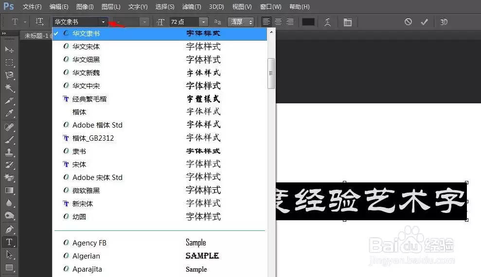Open the 选择(S) menu
Image resolution: width=481 pixels, height=277 pixels.
165,6
